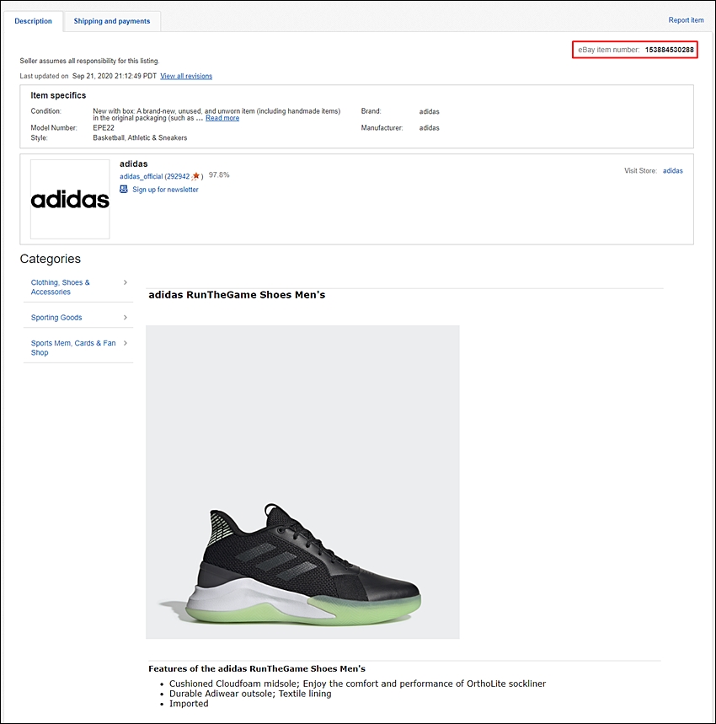Open the Sporting Goods category link

coord(56,318)
